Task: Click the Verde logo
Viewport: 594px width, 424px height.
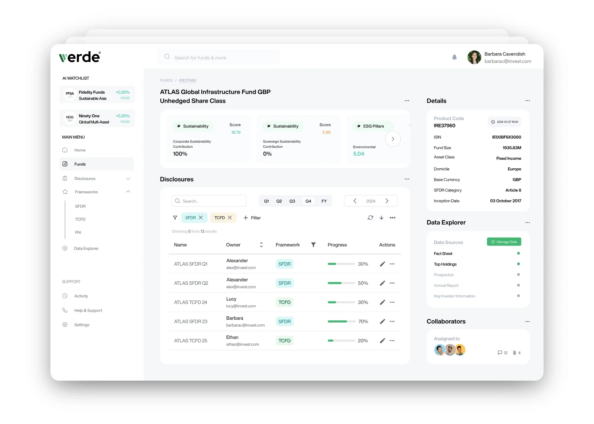Action: 80,57
